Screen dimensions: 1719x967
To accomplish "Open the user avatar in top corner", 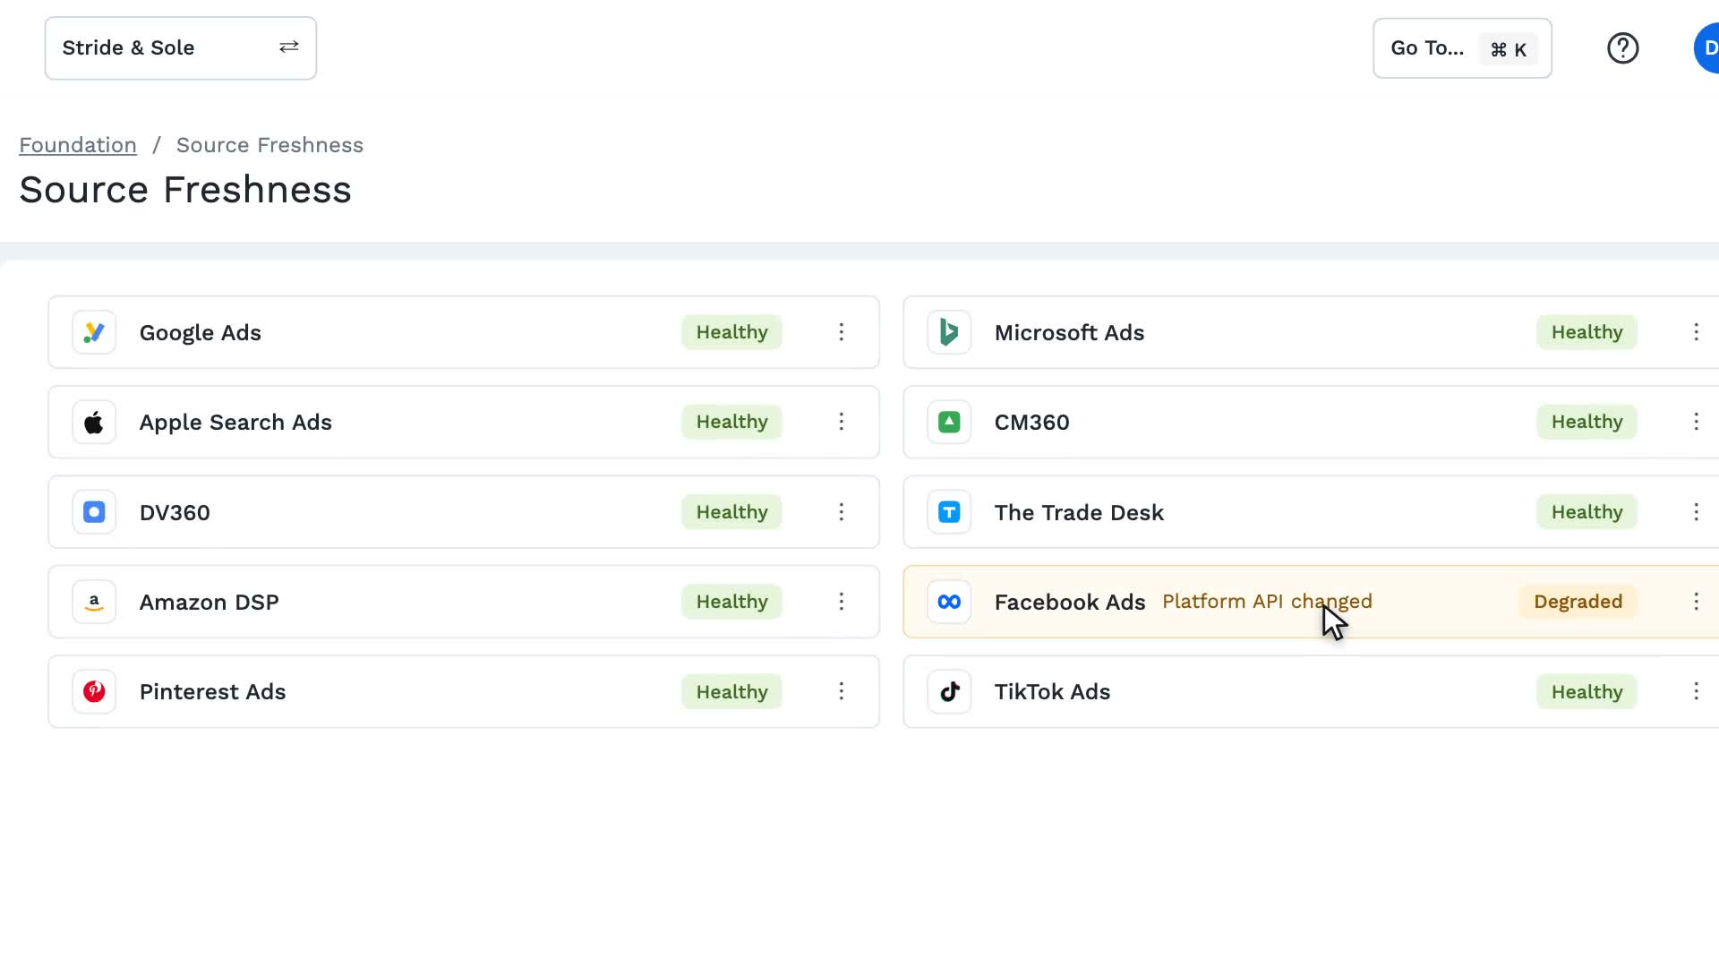I will pos(1706,48).
